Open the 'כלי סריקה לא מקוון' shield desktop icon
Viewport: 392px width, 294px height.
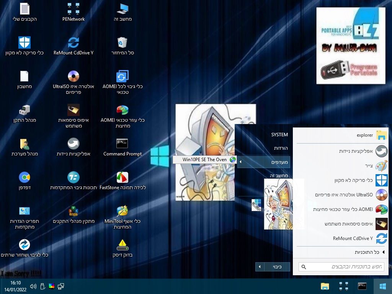pos(24,46)
